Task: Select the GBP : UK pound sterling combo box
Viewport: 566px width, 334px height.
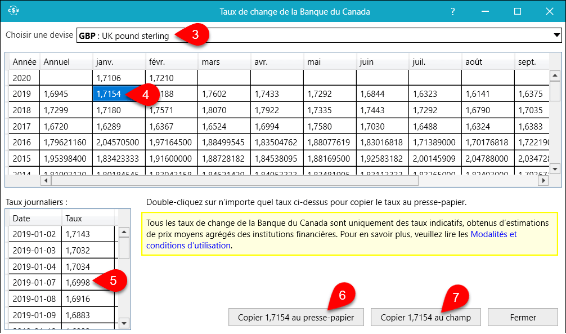Action: pos(319,35)
